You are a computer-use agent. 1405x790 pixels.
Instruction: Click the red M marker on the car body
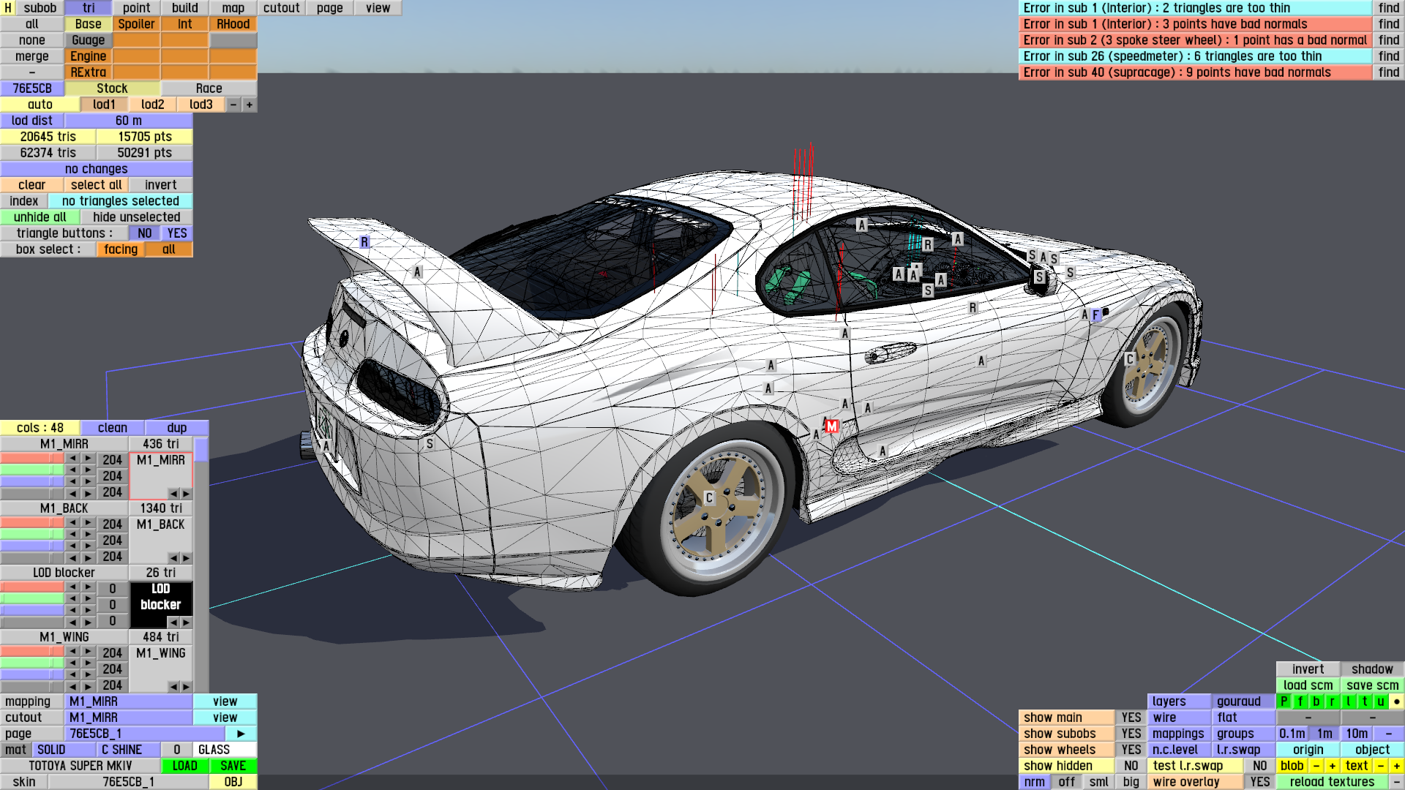pos(831,426)
